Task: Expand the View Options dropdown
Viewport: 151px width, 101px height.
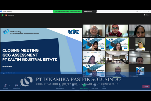Action: pos(89,11)
